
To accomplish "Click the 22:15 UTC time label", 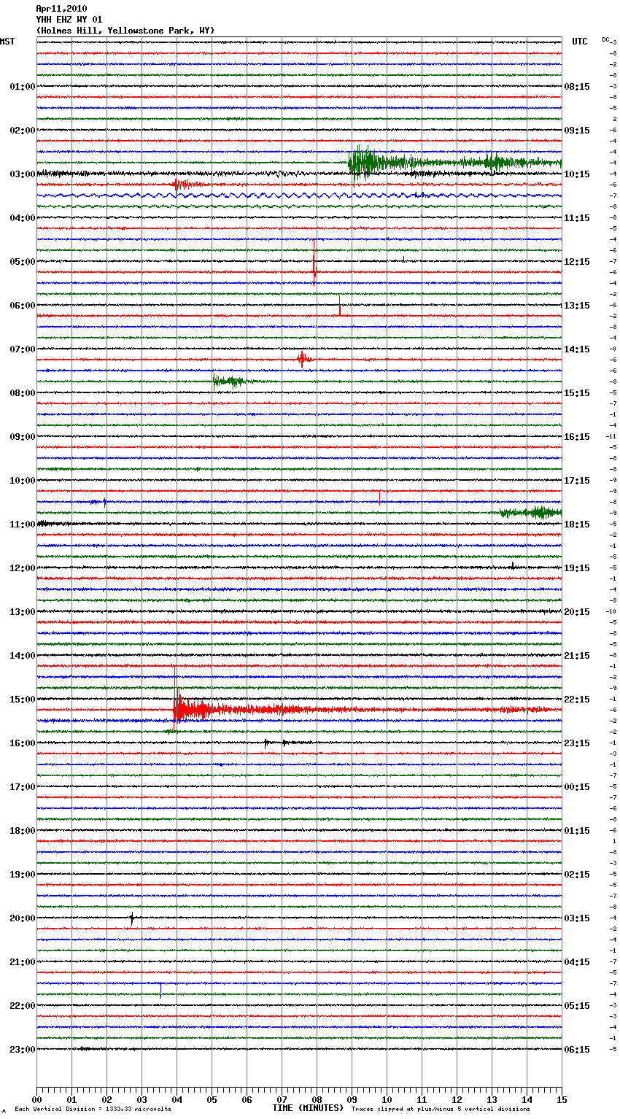I will [577, 700].
